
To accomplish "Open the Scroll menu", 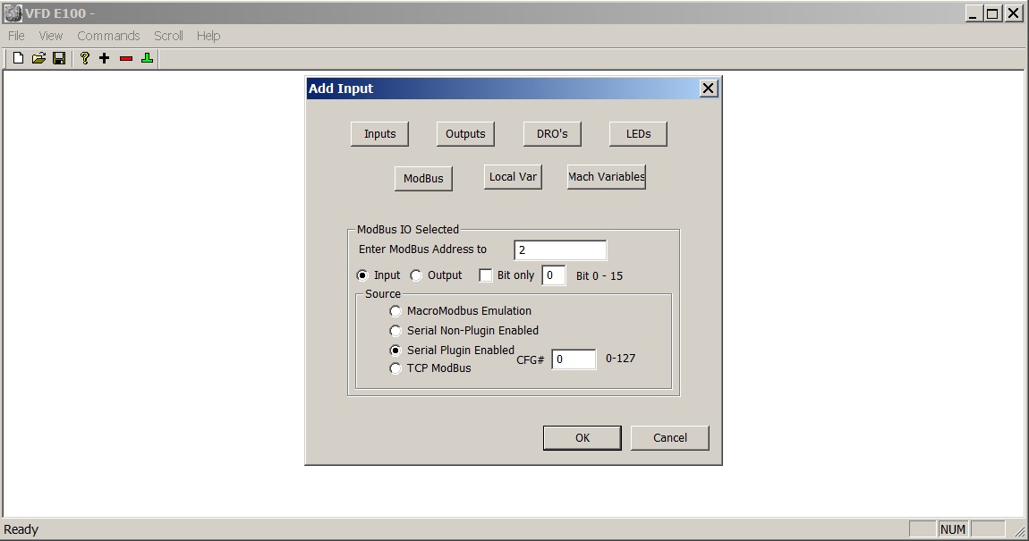I will (168, 36).
